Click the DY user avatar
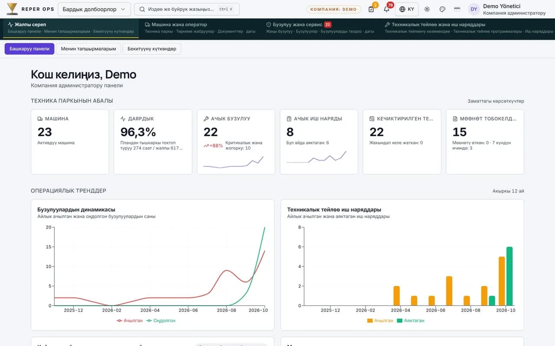The image size is (555, 346). pos(474,9)
